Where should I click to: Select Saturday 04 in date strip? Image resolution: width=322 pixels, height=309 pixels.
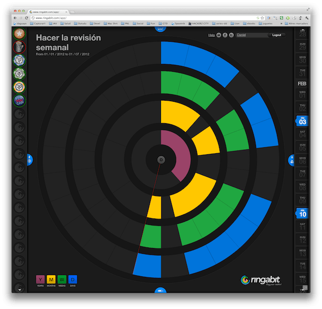tap(302, 134)
